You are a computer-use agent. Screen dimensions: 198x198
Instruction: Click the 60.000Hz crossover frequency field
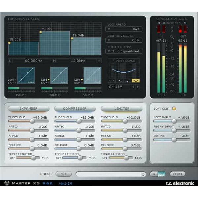[33, 61]
